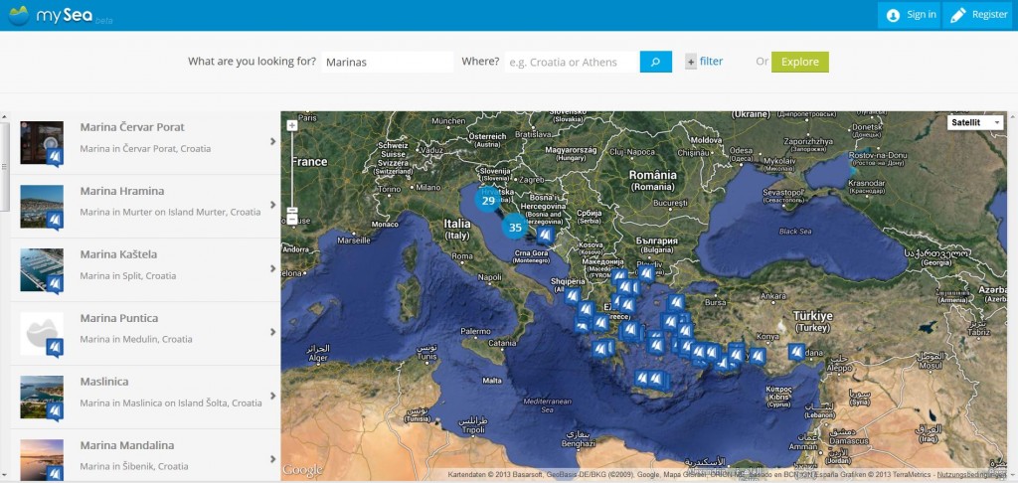
Task: Click text 'Marina in Šibenik, Croatia'
Action: click(134, 467)
